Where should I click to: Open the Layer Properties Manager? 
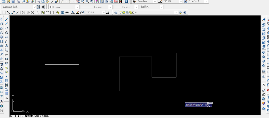[x=116, y=13]
